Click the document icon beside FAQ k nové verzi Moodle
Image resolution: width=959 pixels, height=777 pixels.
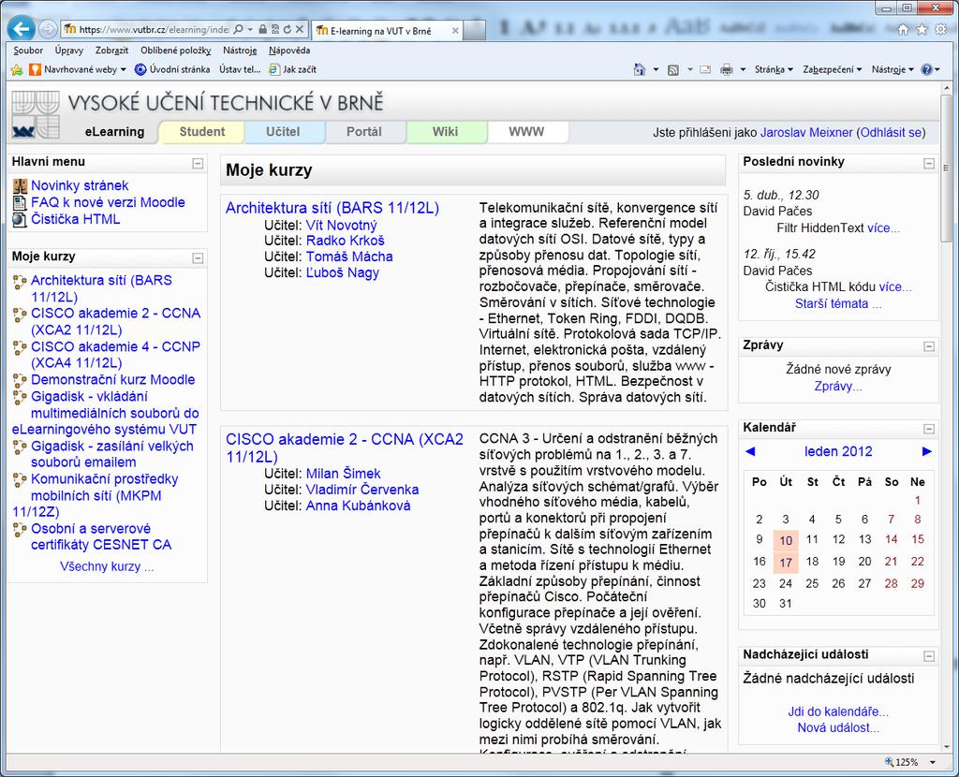(21, 203)
